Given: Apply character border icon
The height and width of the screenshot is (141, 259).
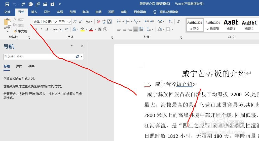Looking at the screenshot, I should coord(109,22).
